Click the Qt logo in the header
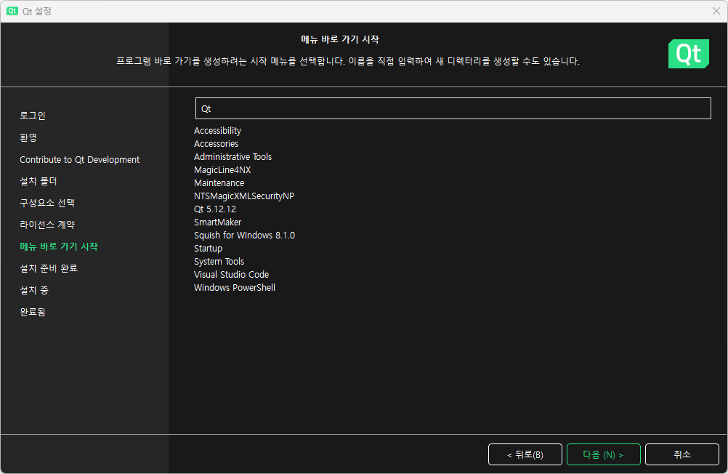This screenshot has height=474, width=728. tap(689, 54)
